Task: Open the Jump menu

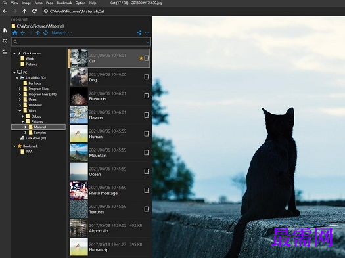Action: coord(39,3)
